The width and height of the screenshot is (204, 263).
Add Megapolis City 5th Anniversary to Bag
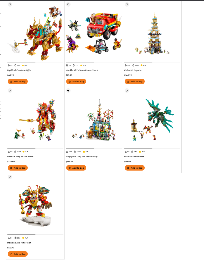(76, 168)
